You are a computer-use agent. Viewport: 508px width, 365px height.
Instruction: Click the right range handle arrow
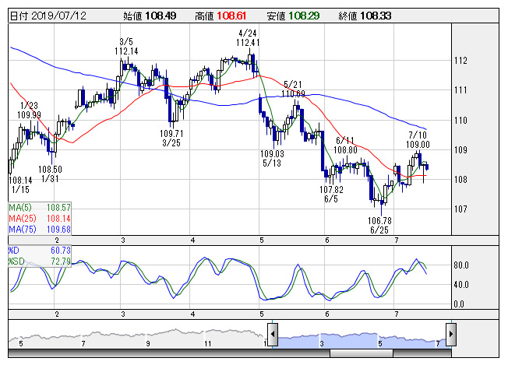451,334
